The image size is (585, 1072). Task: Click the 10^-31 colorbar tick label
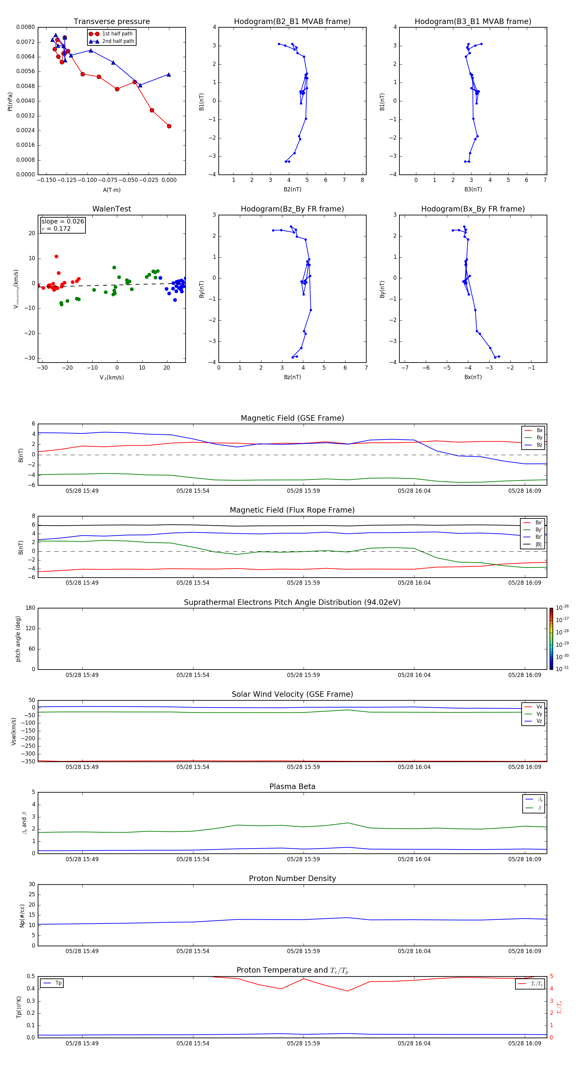[562, 669]
